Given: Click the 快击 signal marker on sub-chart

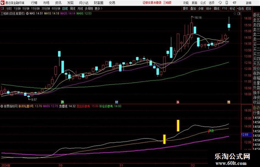Looking at the screenshot, I should pyautogui.click(x=211, y=131).
